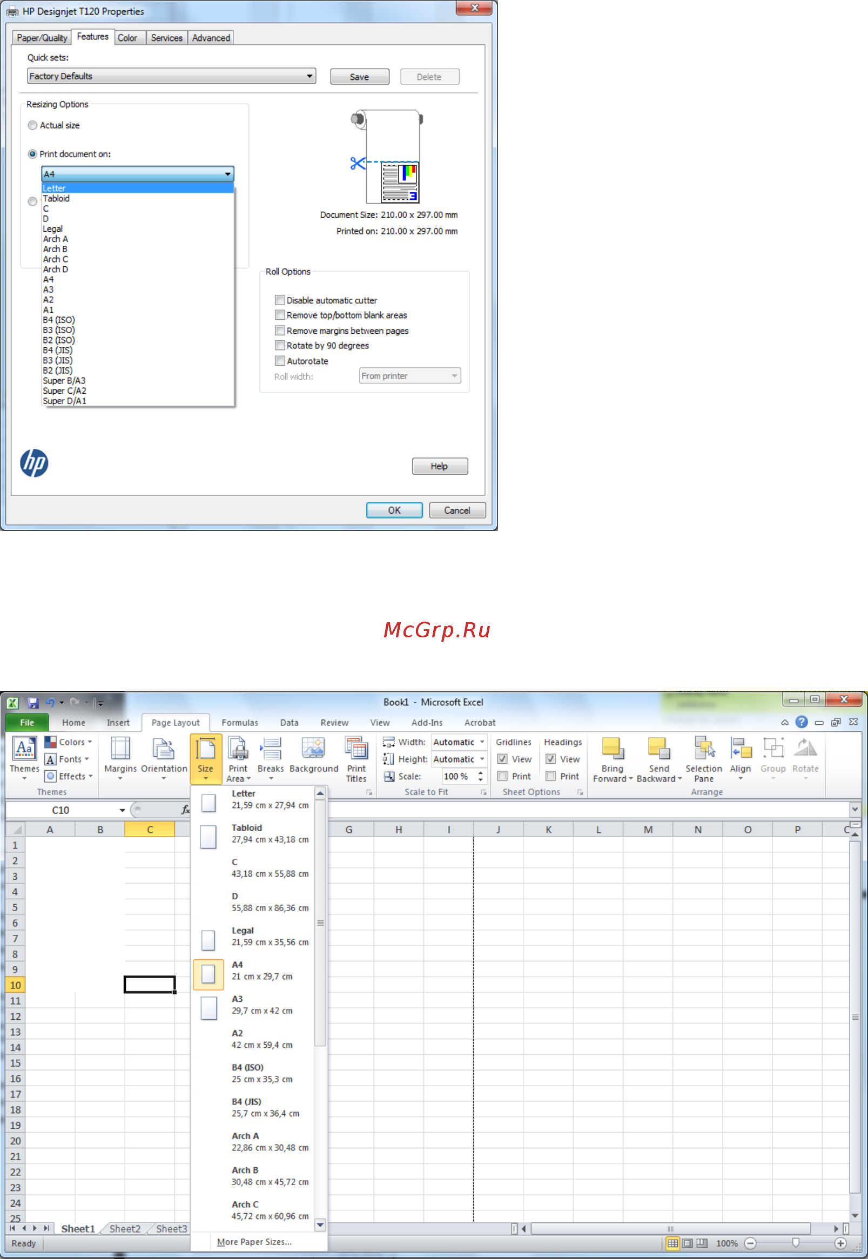Screen dimensions: 868x1259
Task: Expand the Fonts theme dropdown
Action: coord(67,759)
